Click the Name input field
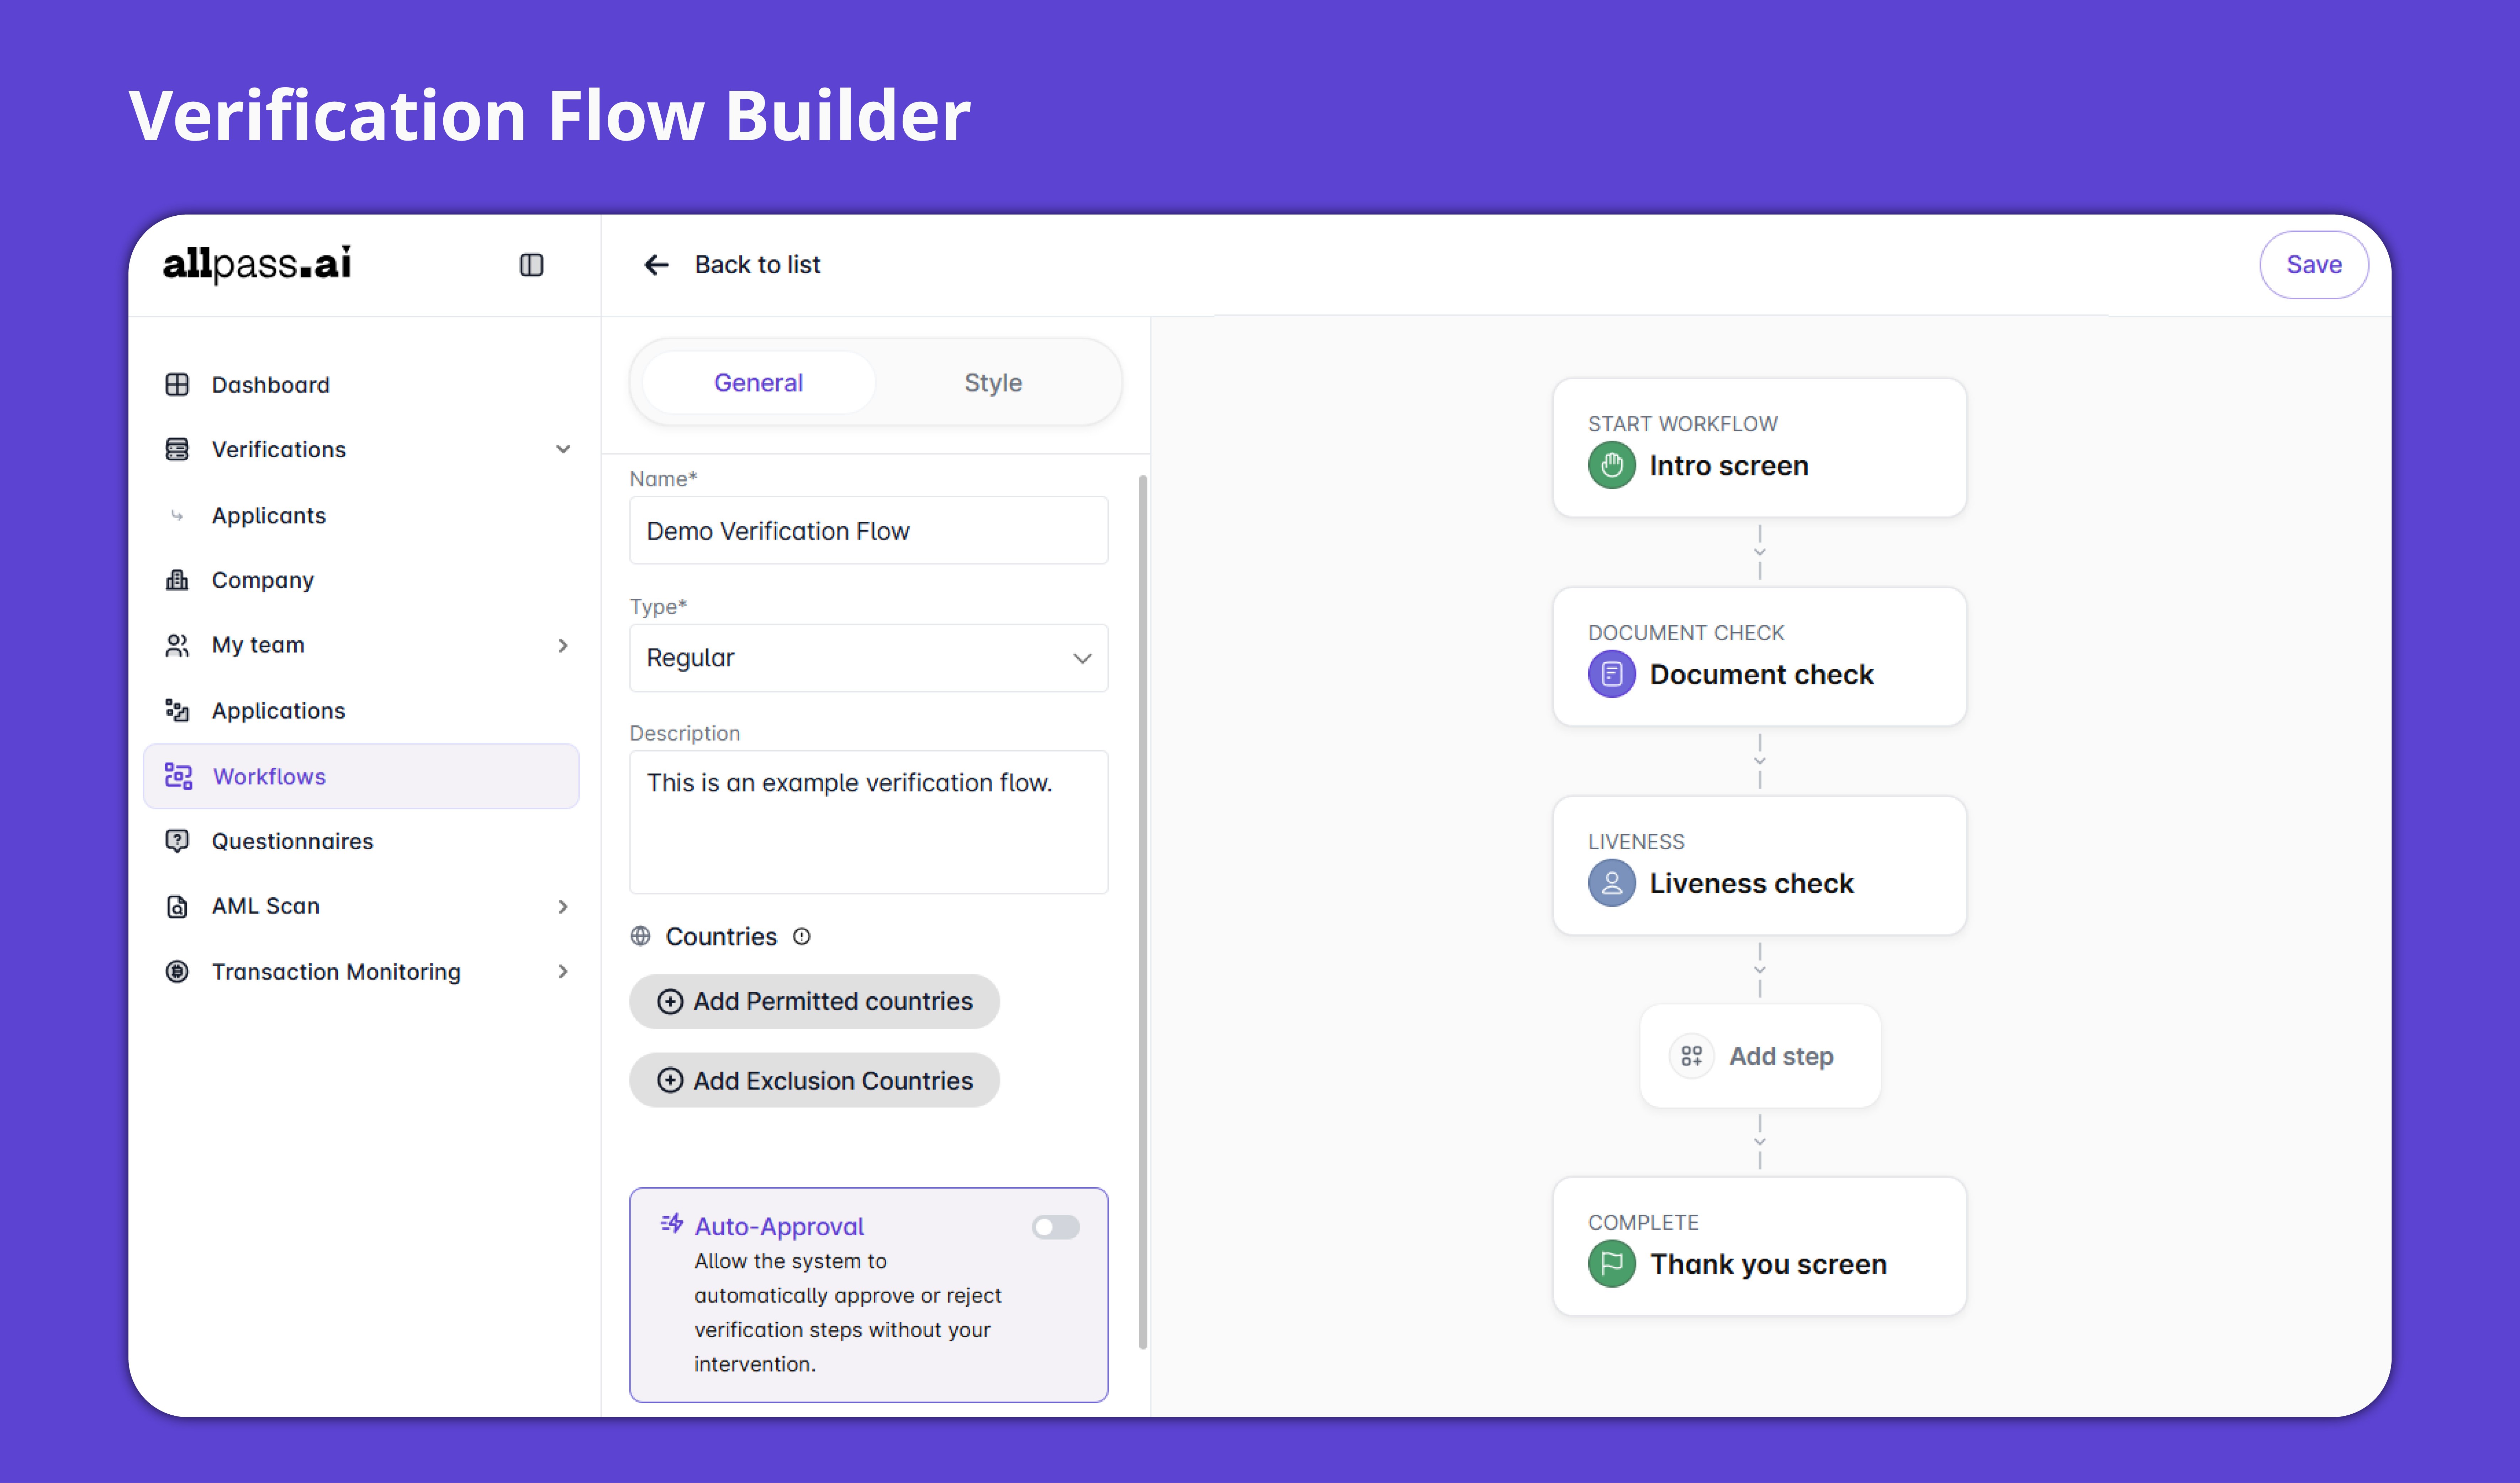This screenshot has width=2520, height=1483. [x=868, y=531]
